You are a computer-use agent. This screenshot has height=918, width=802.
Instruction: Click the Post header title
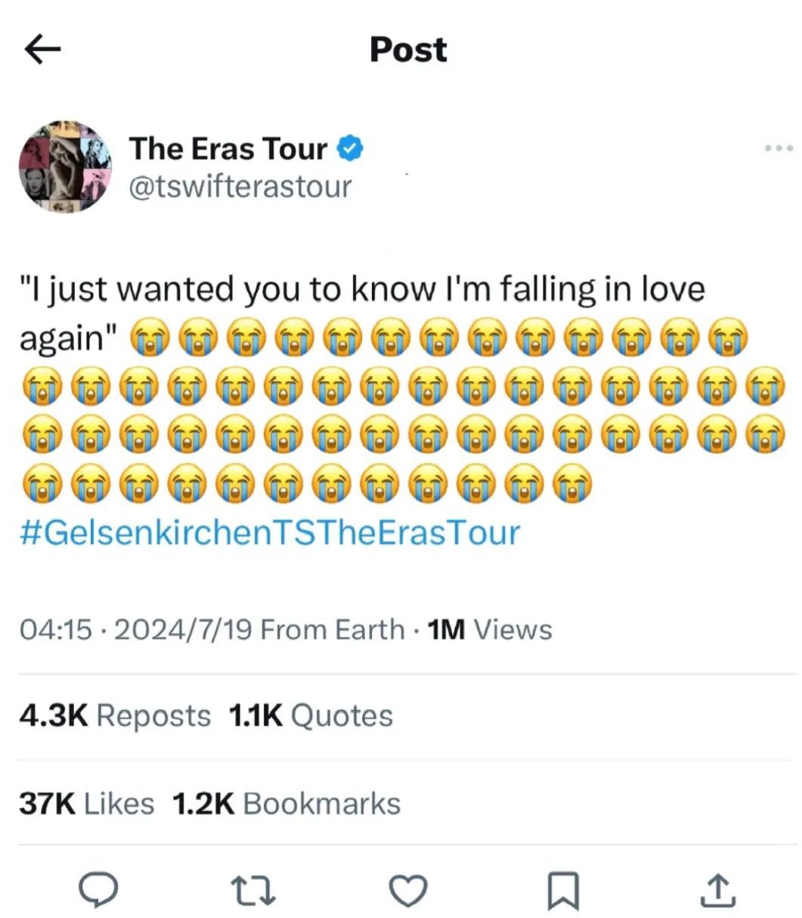pos(408,49)
